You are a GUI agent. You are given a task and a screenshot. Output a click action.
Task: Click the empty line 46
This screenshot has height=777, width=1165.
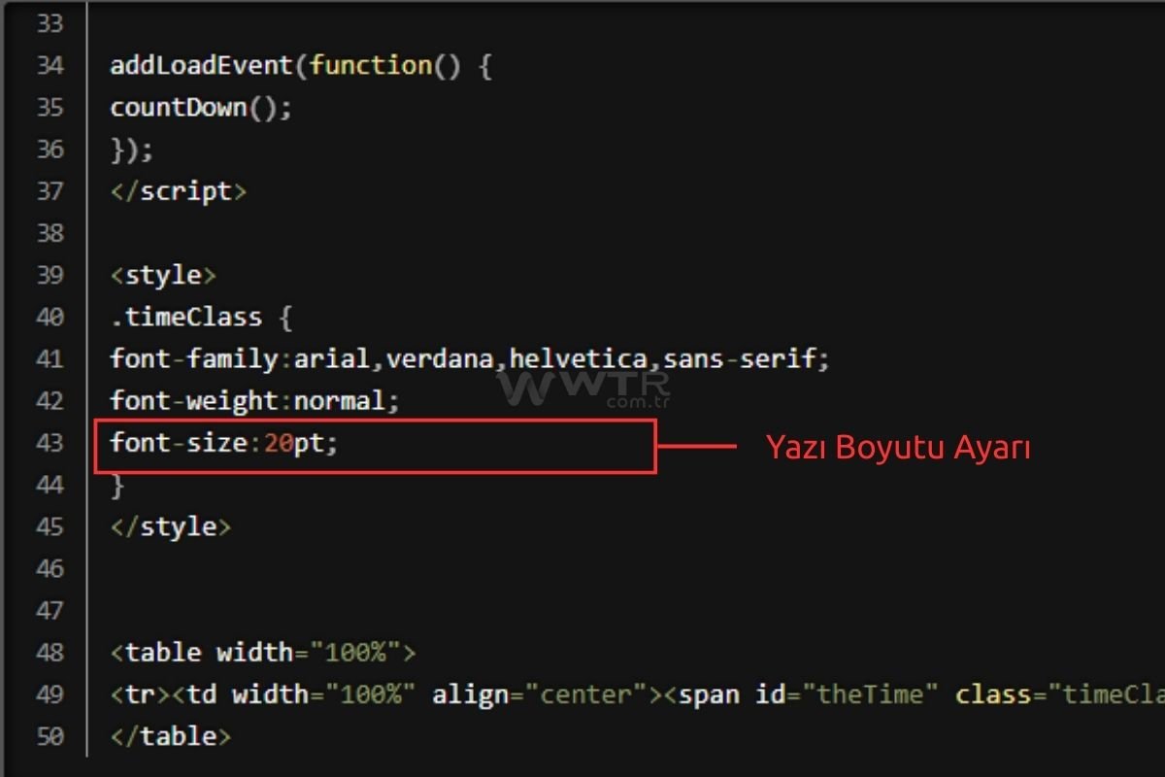(x=621, y=568)
